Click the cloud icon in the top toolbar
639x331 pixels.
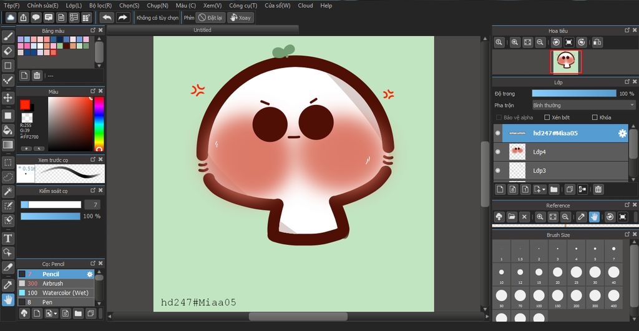pyautogui.click(x=11, y=17)
